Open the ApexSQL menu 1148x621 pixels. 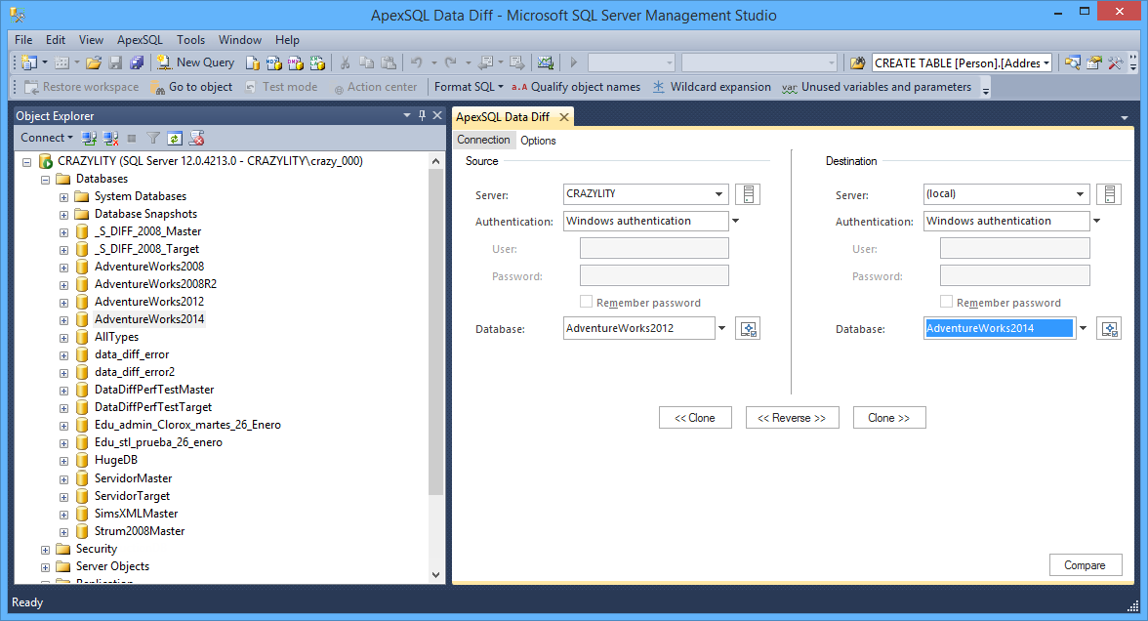140,40
